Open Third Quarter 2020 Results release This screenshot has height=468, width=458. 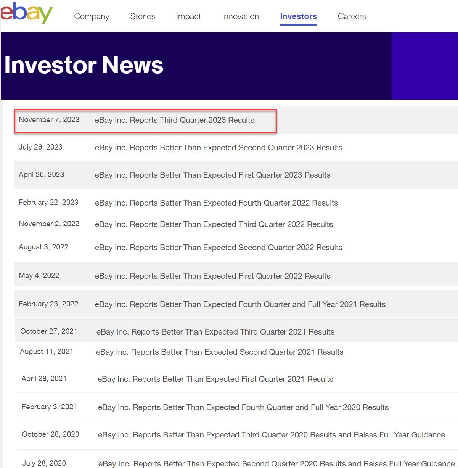click(272, 435)
